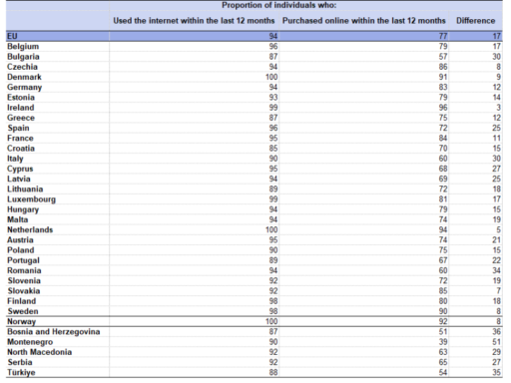
Task: Click Luxembourg's purchased online value 81
Action: tap(443, 199)
